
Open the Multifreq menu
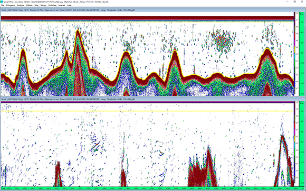(x=52, y=5)
